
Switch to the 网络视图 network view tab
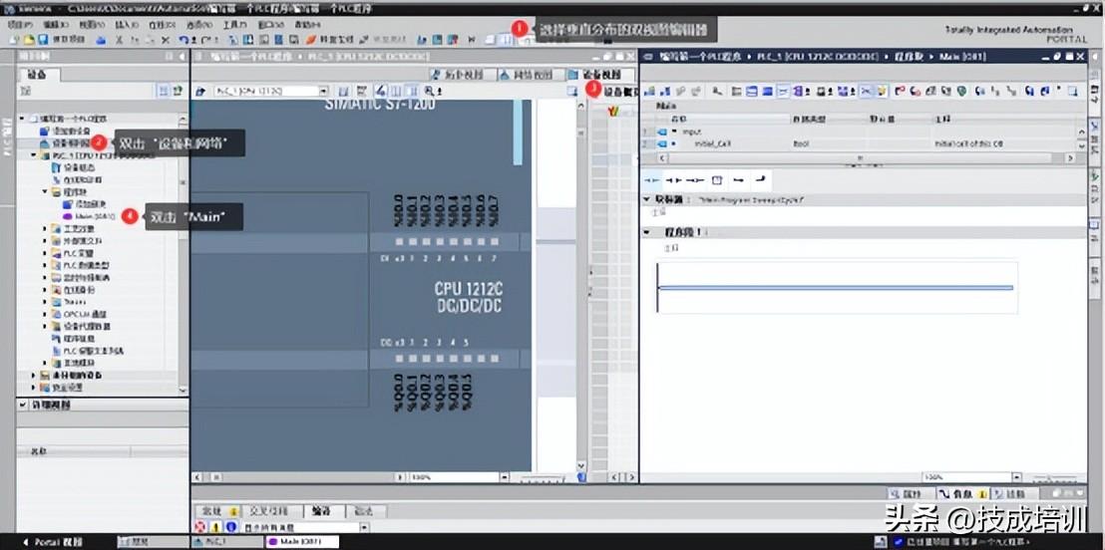532,75
